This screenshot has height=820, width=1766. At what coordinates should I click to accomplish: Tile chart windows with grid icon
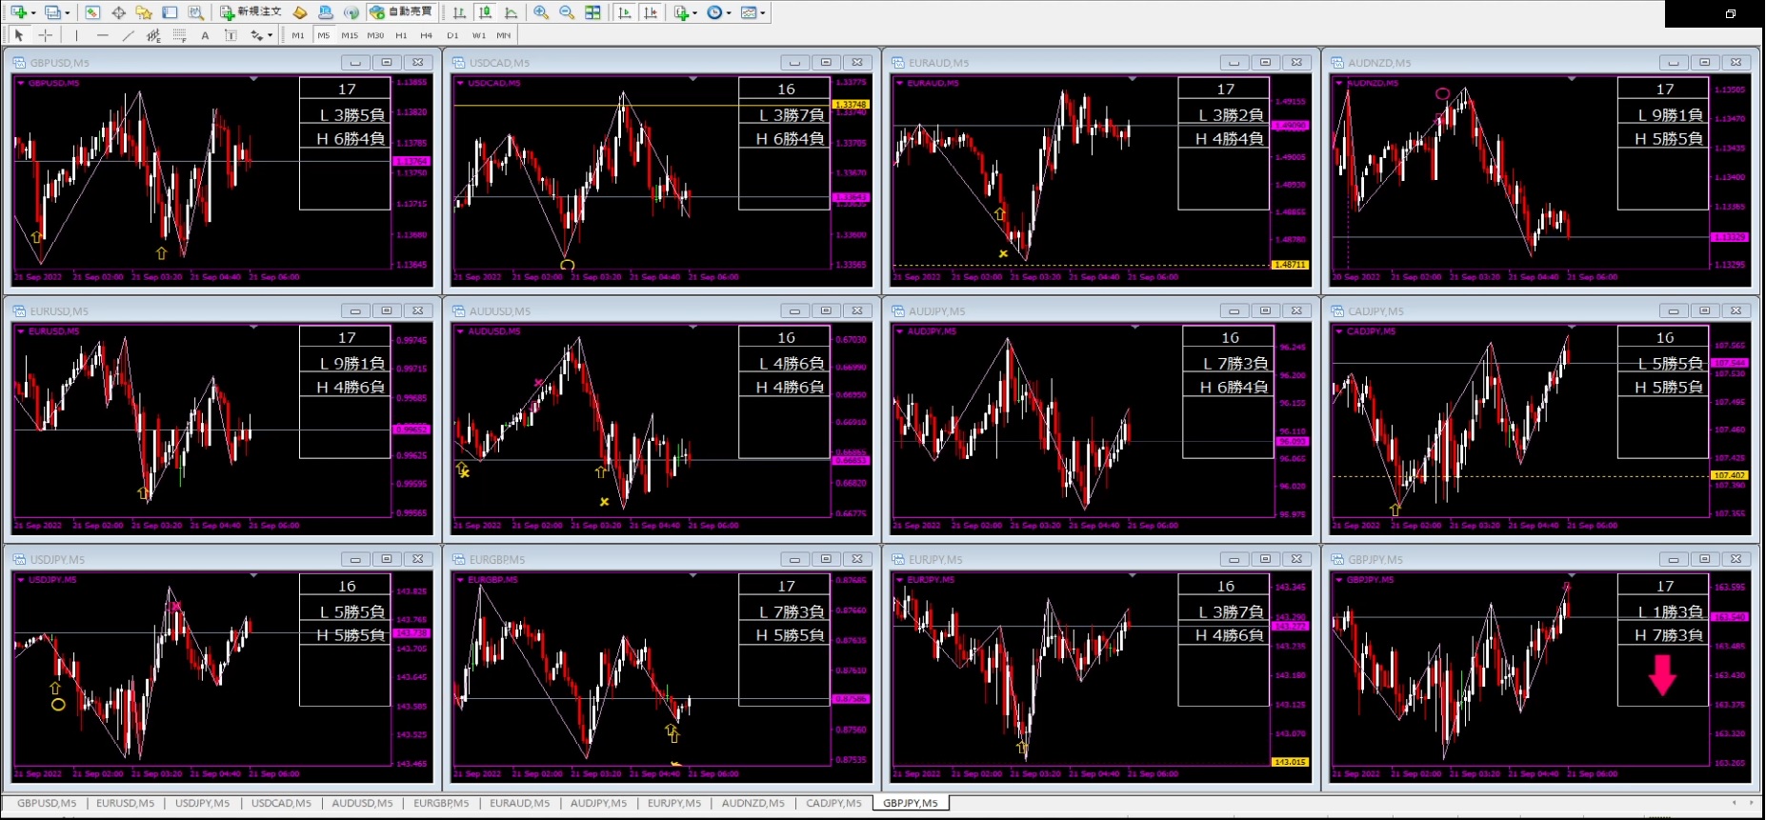[x=592, y=12]
